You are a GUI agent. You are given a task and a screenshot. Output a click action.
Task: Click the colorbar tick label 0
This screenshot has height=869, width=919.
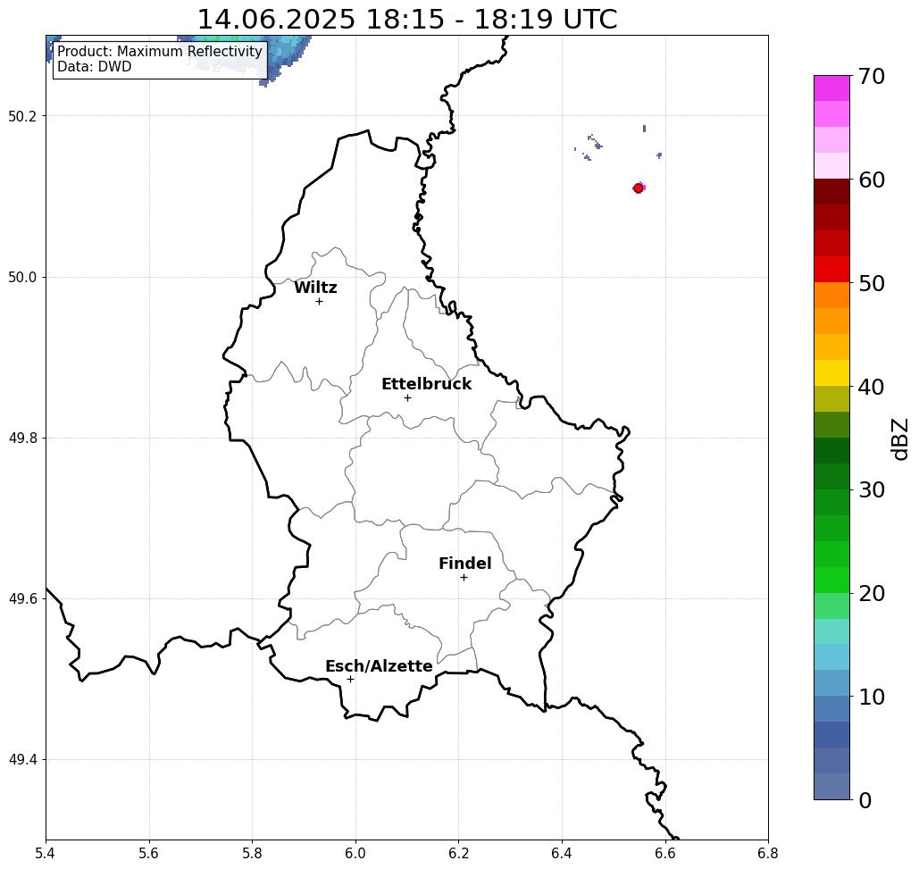[865, 800]
